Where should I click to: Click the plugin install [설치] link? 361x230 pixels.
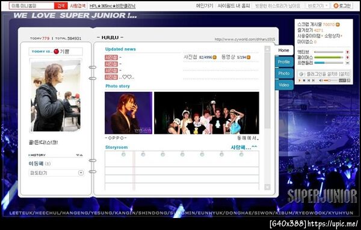(344, 74)
